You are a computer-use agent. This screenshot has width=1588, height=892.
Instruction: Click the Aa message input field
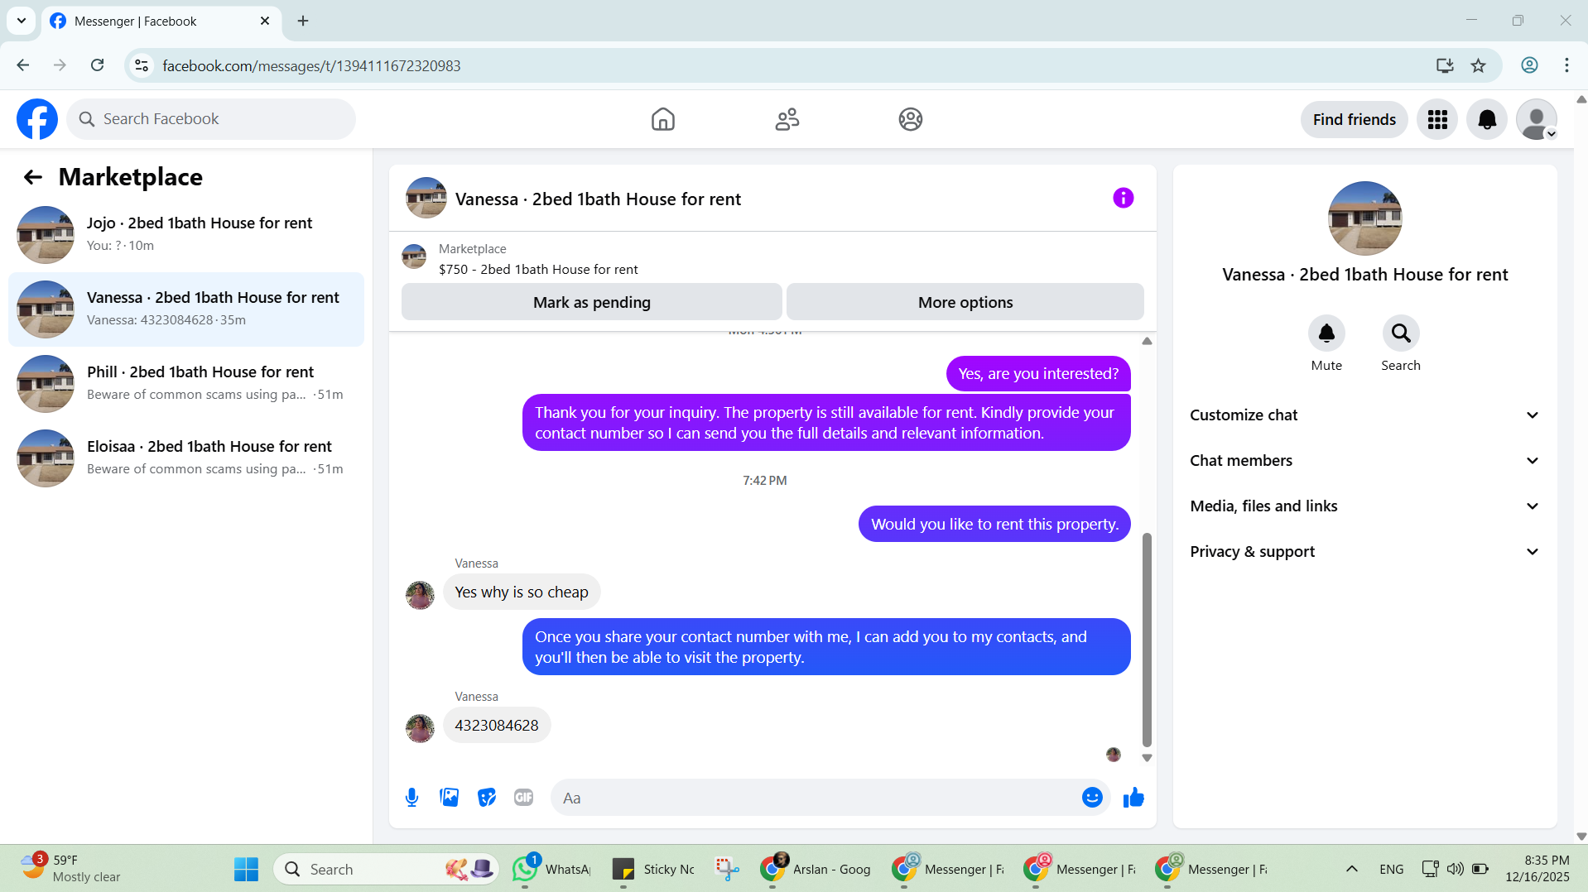coord(830,798)
